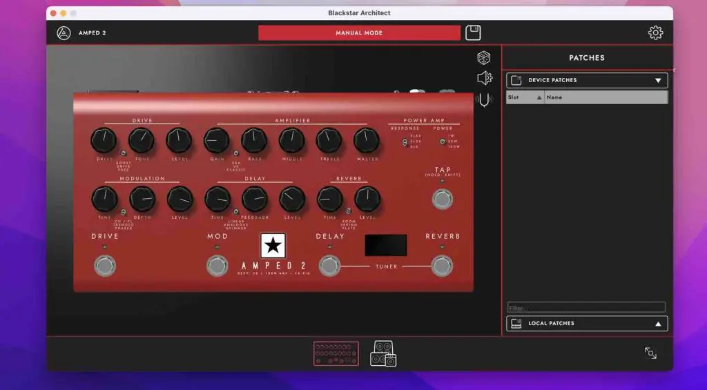Viewport: 707px width, 390px height.
Task: Toggle the DRIVE footswitch
Action: coord(104,266)
